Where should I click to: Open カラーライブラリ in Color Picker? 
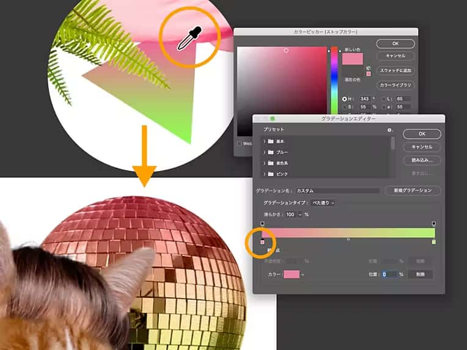pyautogui.click(x=395, y=85)
